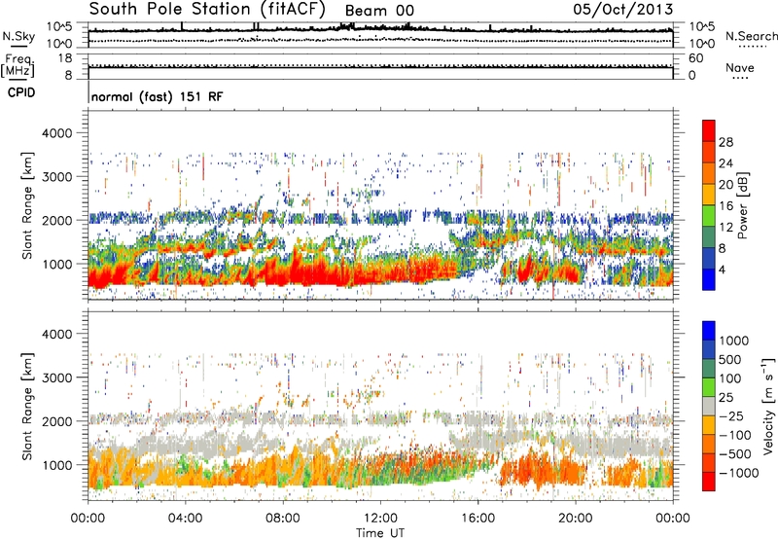Select the light green 25–100 Velocity segment
778x539 pixels.
(709, 387)
